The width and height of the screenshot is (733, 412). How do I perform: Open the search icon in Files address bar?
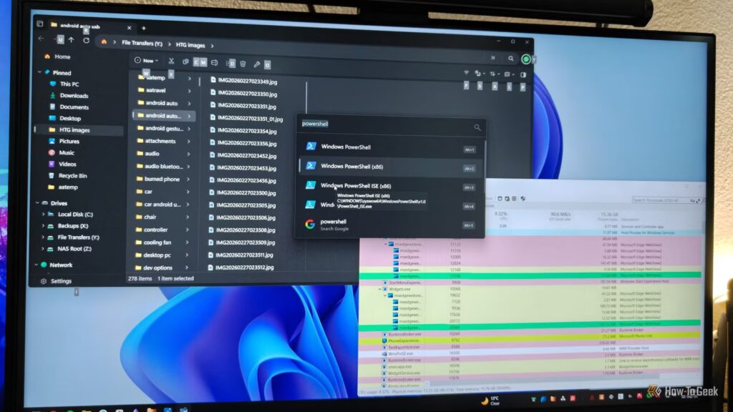(510, 59)
